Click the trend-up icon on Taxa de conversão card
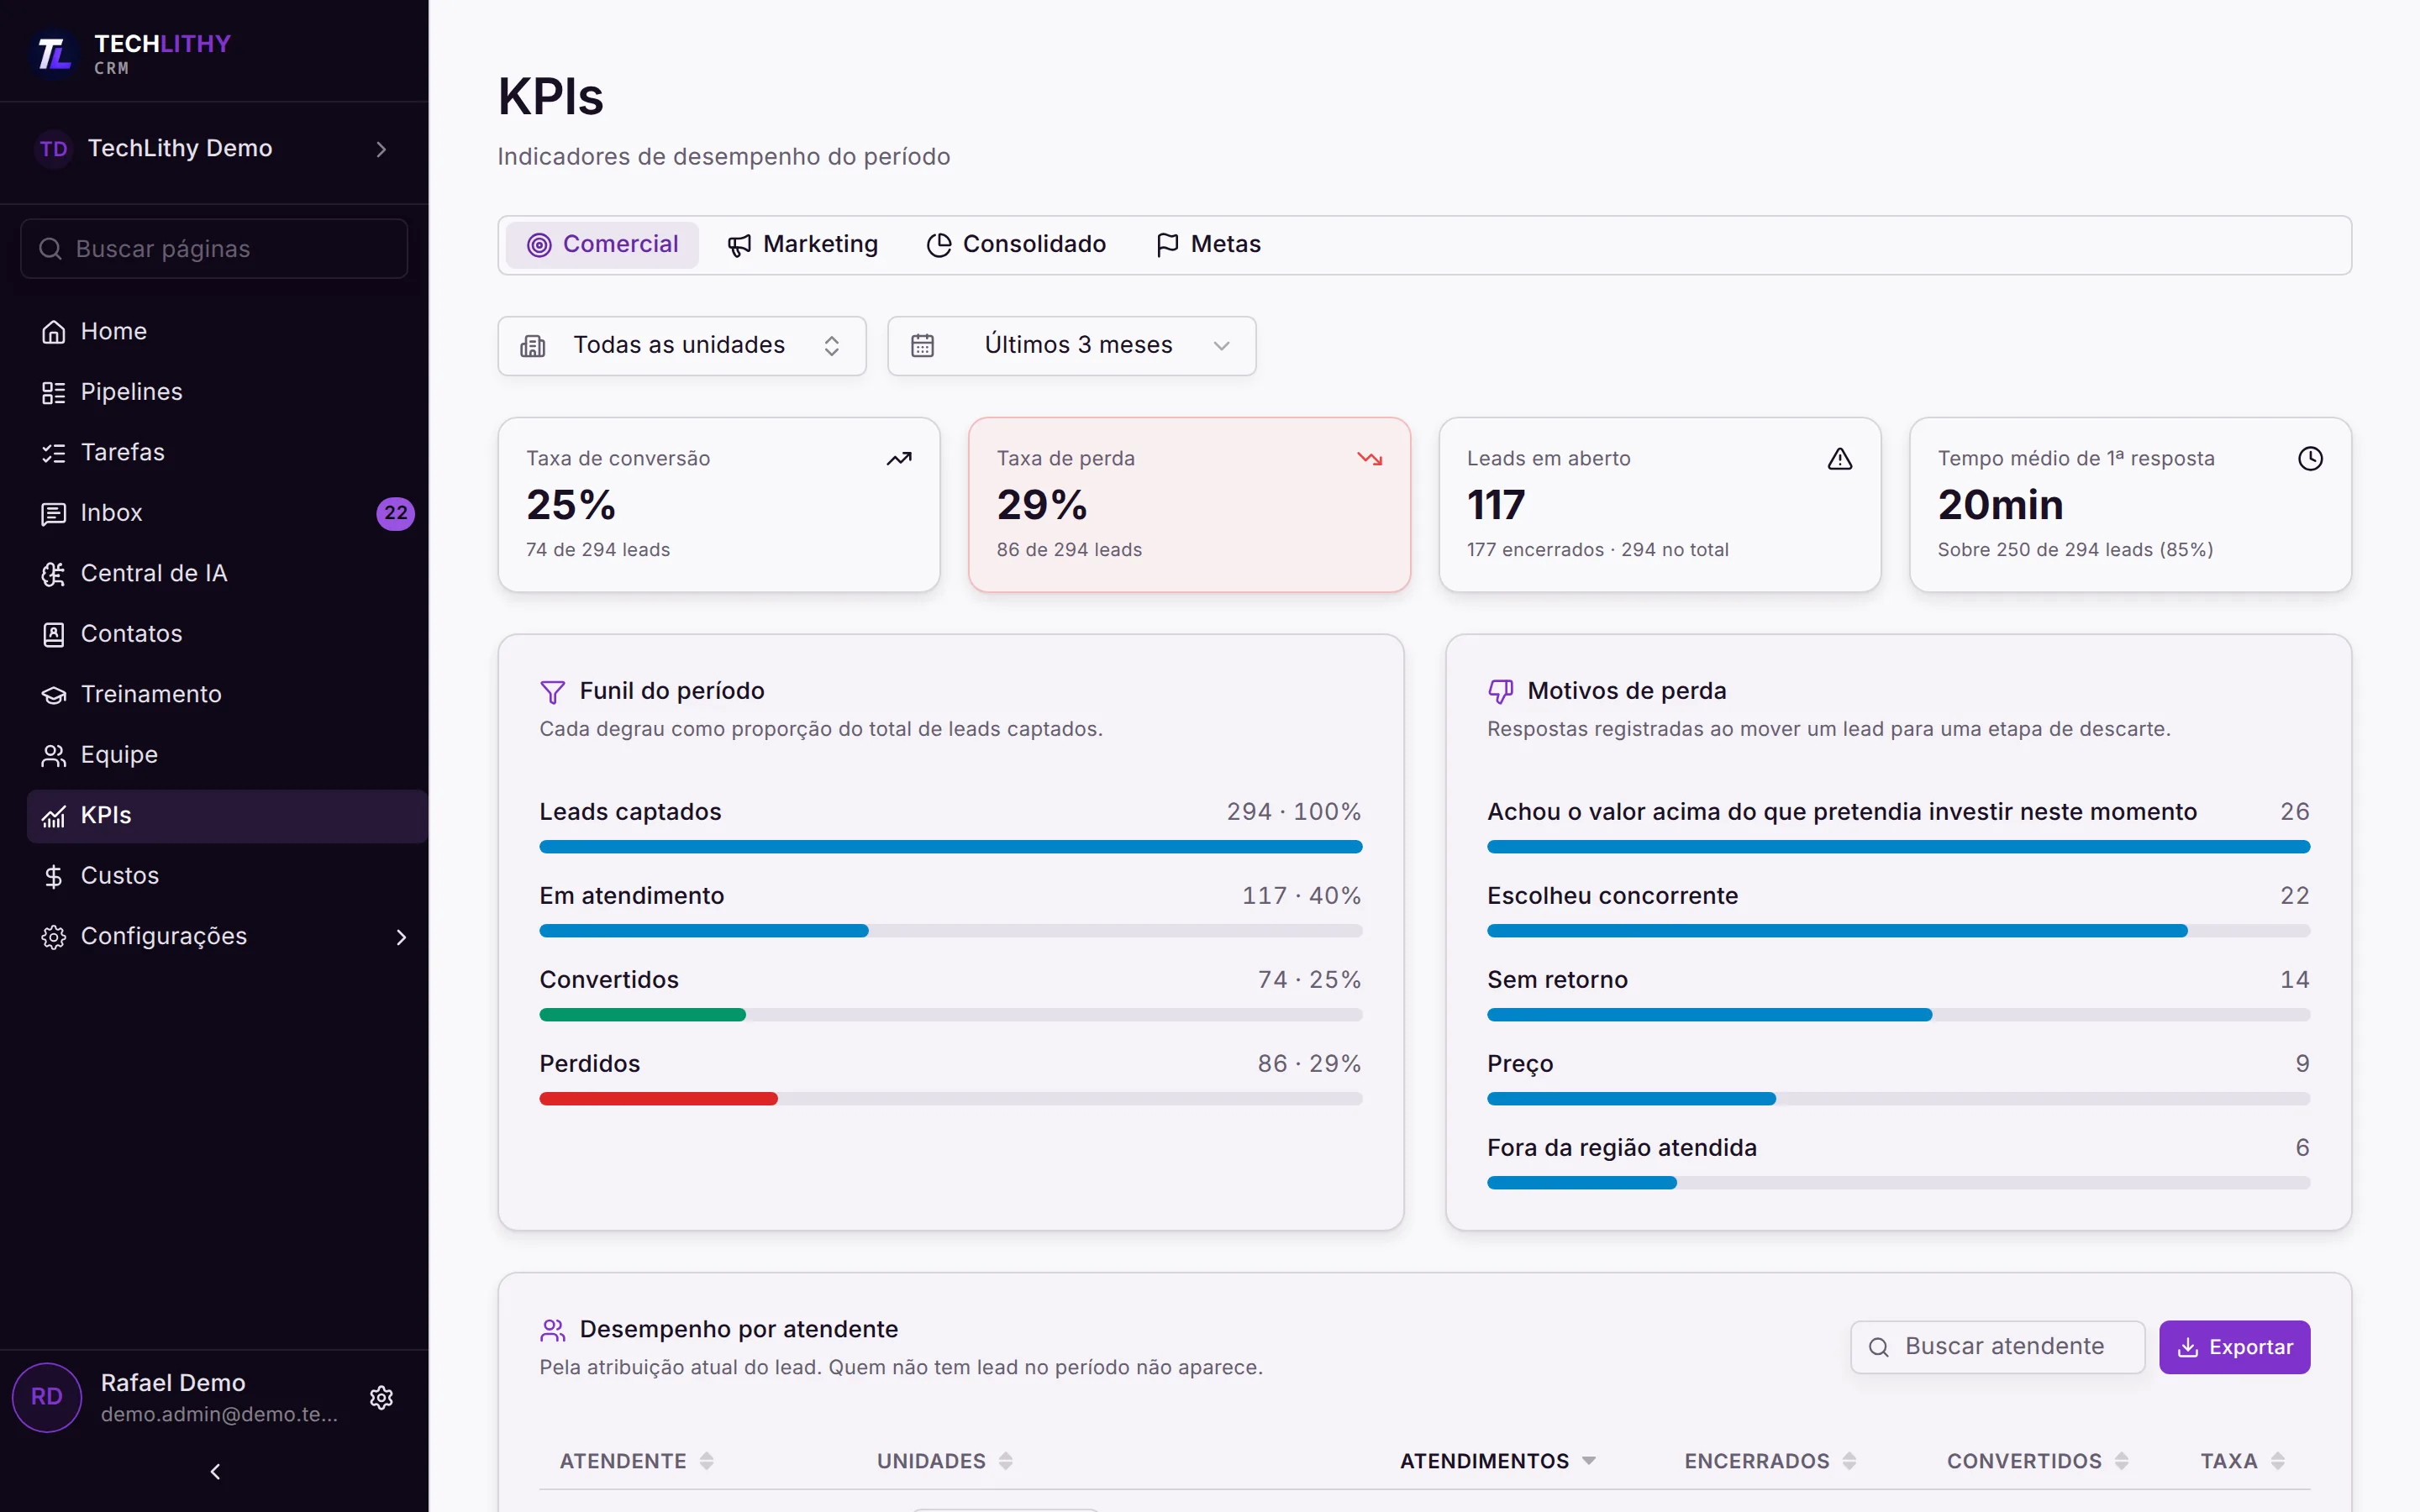 pos(899,459)
